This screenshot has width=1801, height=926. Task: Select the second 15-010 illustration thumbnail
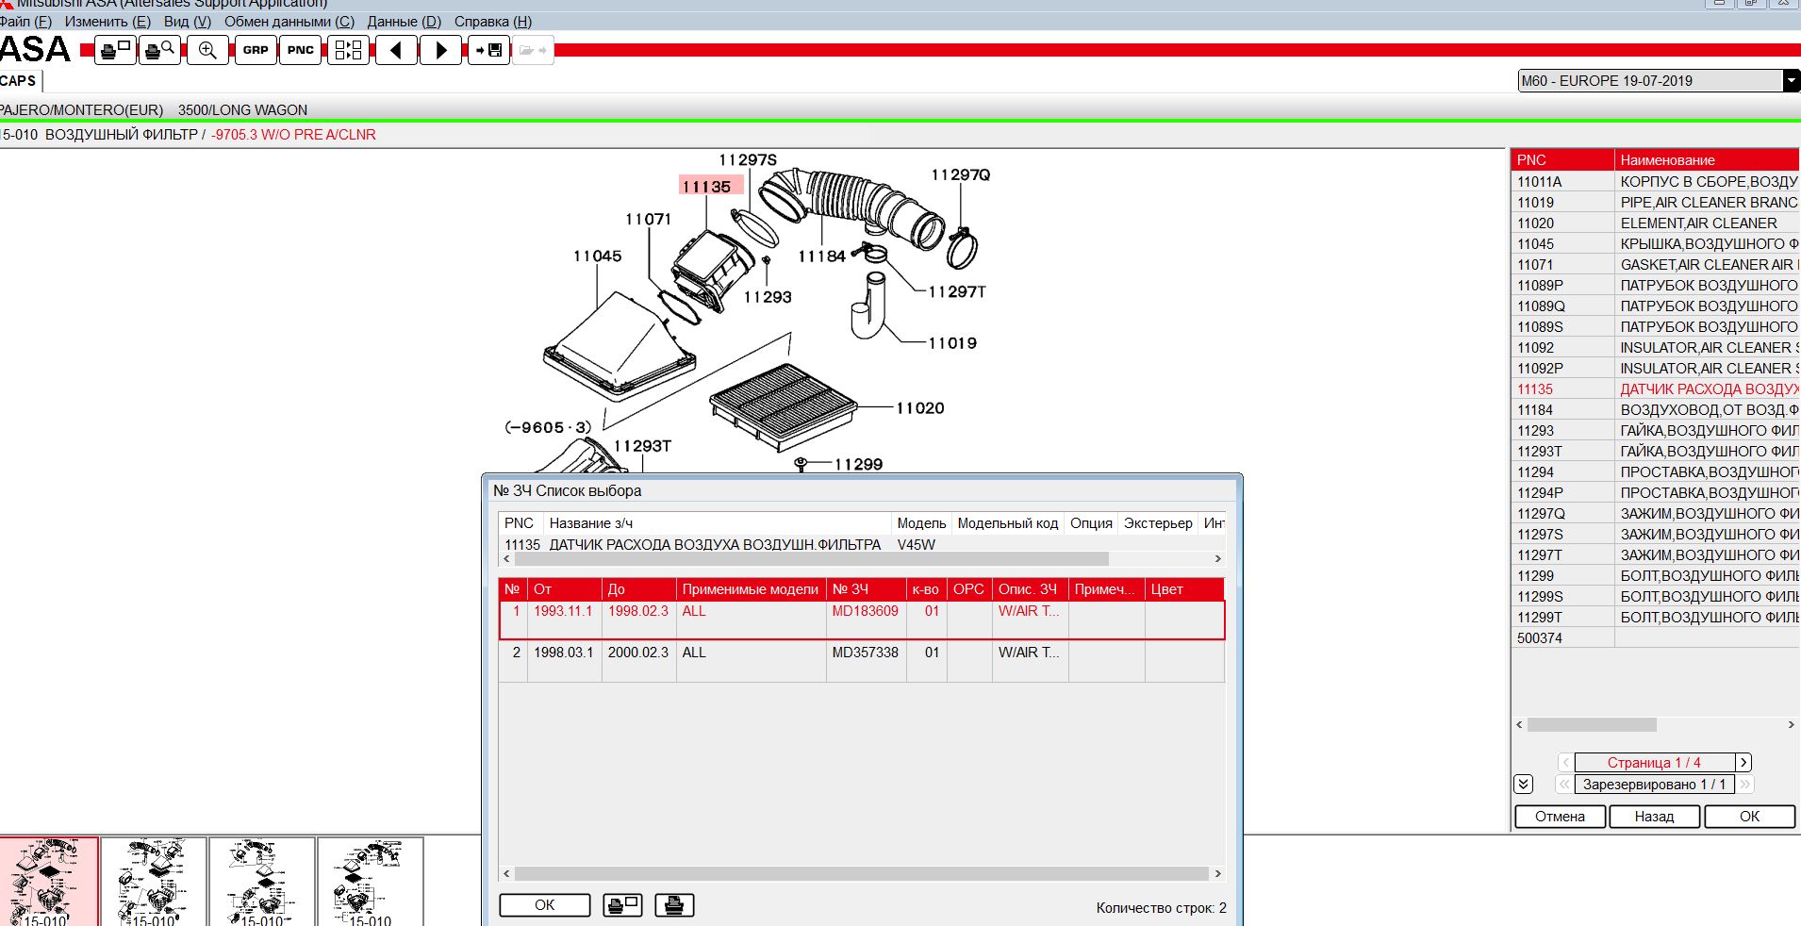tap(154, 882)
